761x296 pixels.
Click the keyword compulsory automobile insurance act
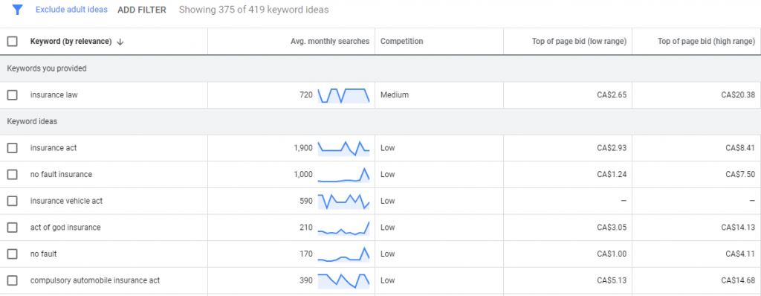(x=95, y=280)
